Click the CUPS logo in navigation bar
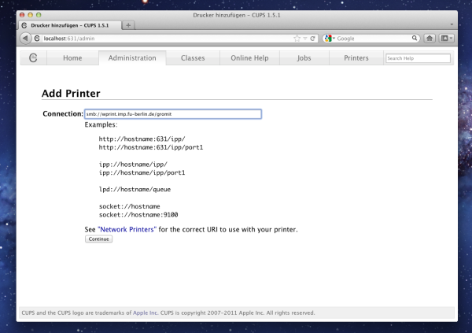The image size is (472, 333). click(x=33, y=57)
